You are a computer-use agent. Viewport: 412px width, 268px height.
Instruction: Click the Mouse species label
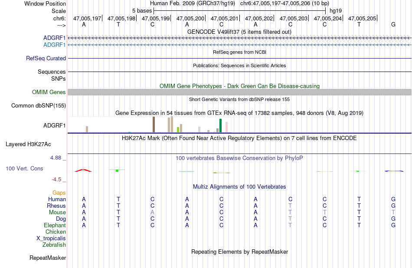57,212
